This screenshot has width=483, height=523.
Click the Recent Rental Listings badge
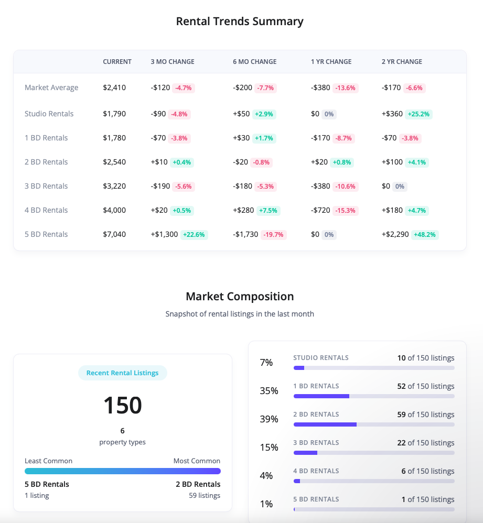[122, 373]
